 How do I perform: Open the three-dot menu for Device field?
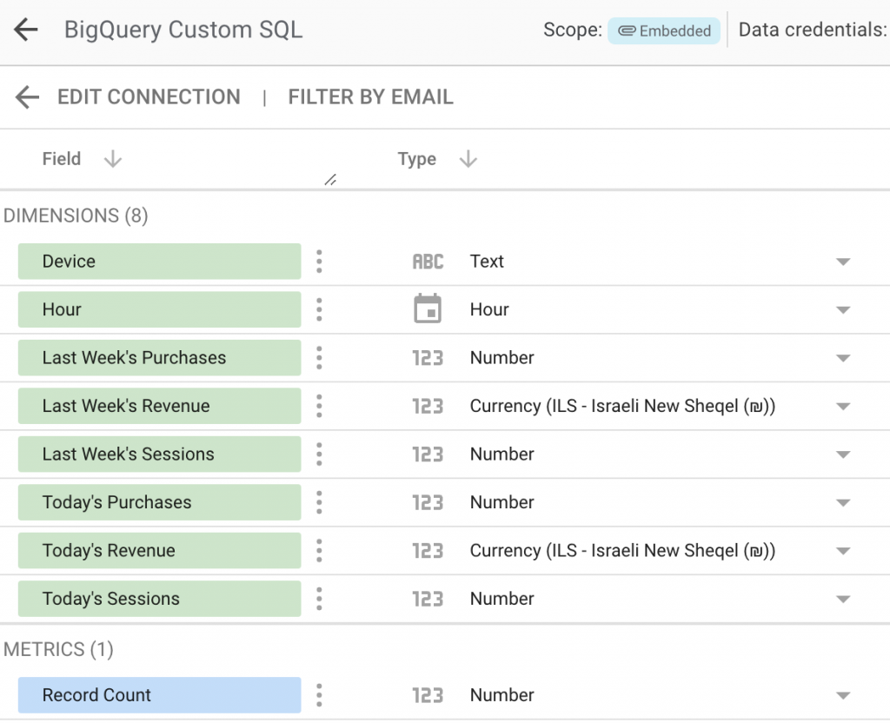click(x=319, y=262)
